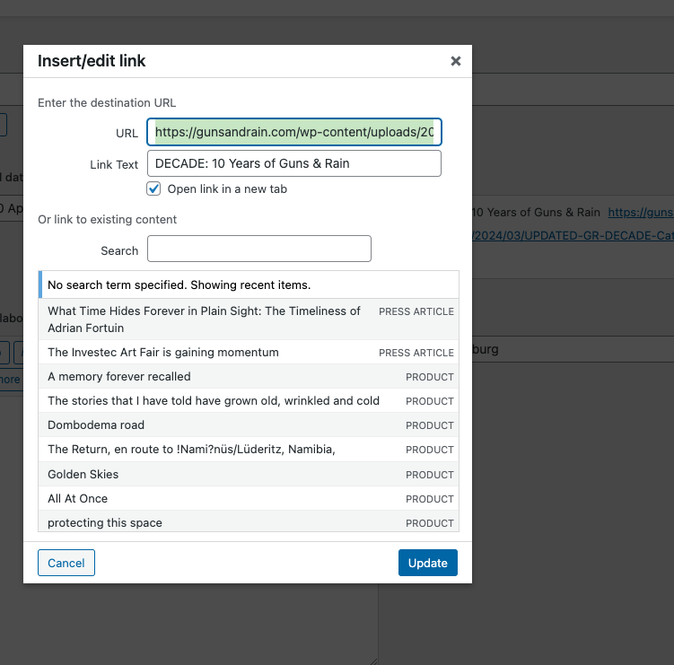Click the UPDATED-GR-DECADE link text behind the dialog
This screenshot has height=665, width=674.
[573, 236]
